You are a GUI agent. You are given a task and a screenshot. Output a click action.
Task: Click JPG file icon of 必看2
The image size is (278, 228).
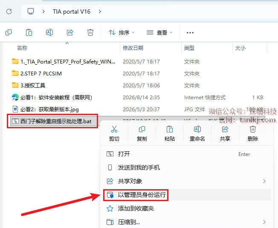[x=15, y=109]
